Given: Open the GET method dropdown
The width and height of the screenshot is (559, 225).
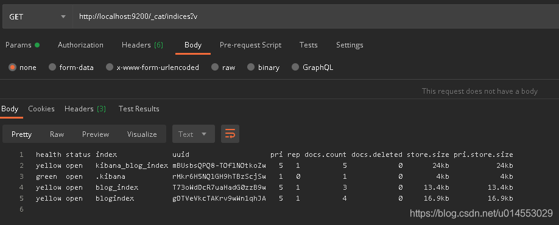Looking at the screenshot, I should (37, 16).
